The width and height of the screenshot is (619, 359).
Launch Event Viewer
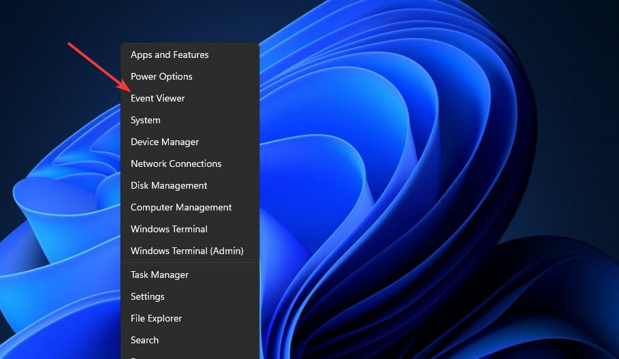190,98
